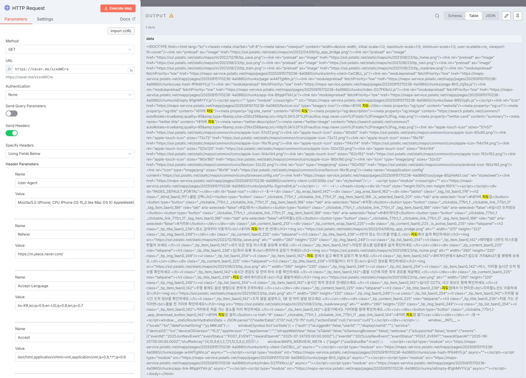Show output as JSON
526x378 pixels.
[490, 16]
